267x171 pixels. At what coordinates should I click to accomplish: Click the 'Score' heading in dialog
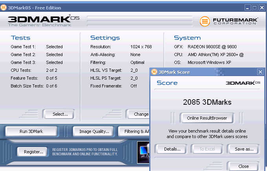point(167,83)
